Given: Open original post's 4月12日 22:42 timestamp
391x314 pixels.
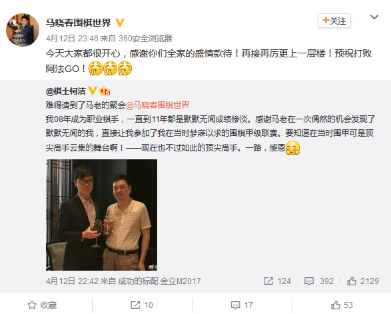Looking at the screenshot, I should (x=72, y=281).
